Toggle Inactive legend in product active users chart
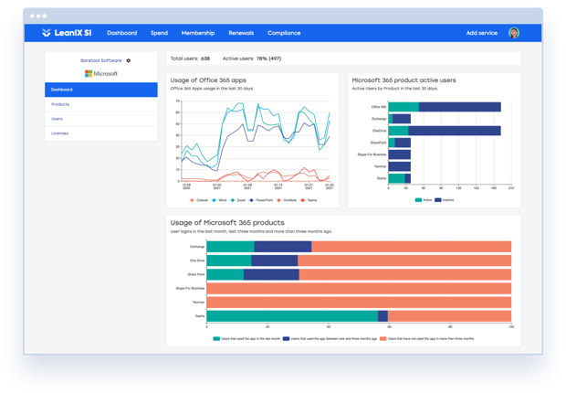566x393 pixels. point(445,200)
